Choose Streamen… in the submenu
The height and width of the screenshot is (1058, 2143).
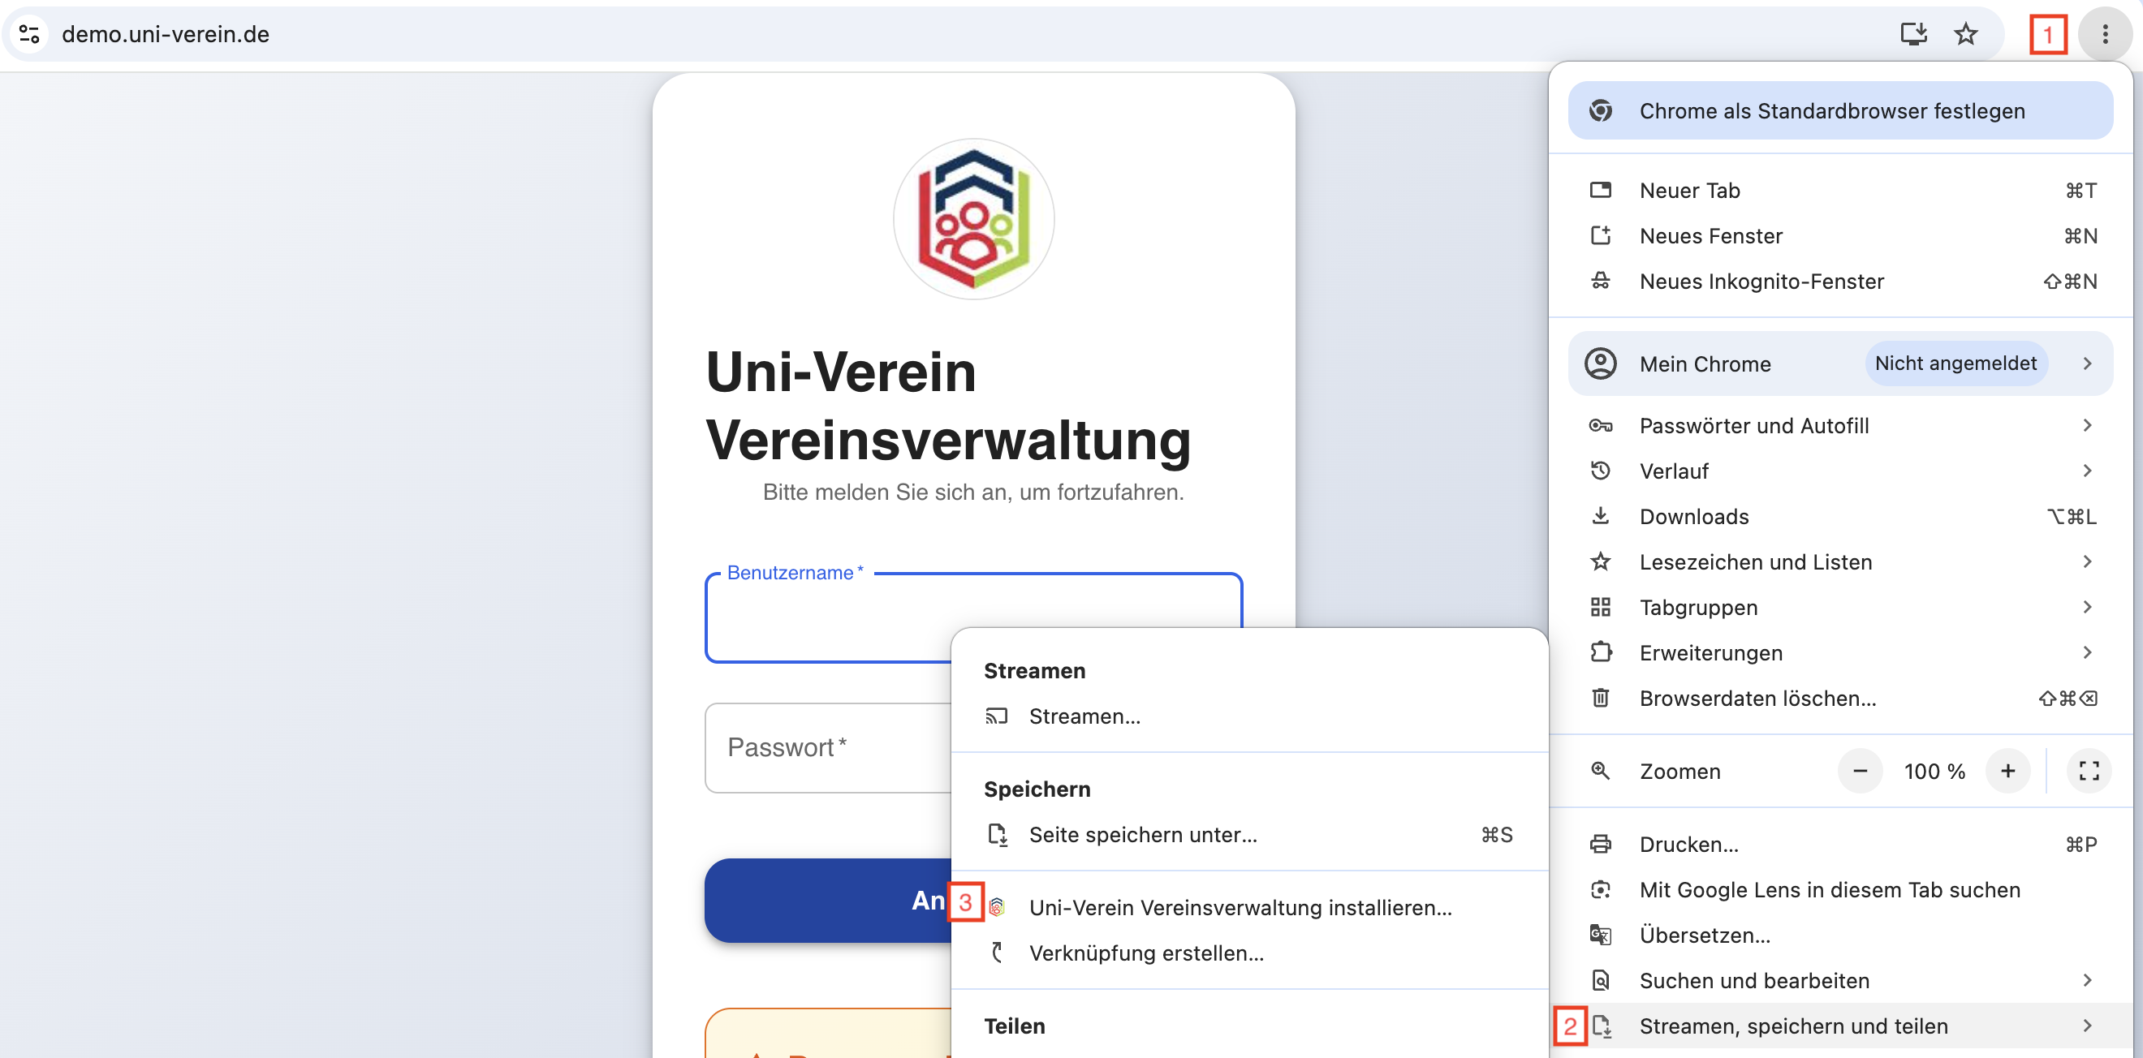(1249, 716)
